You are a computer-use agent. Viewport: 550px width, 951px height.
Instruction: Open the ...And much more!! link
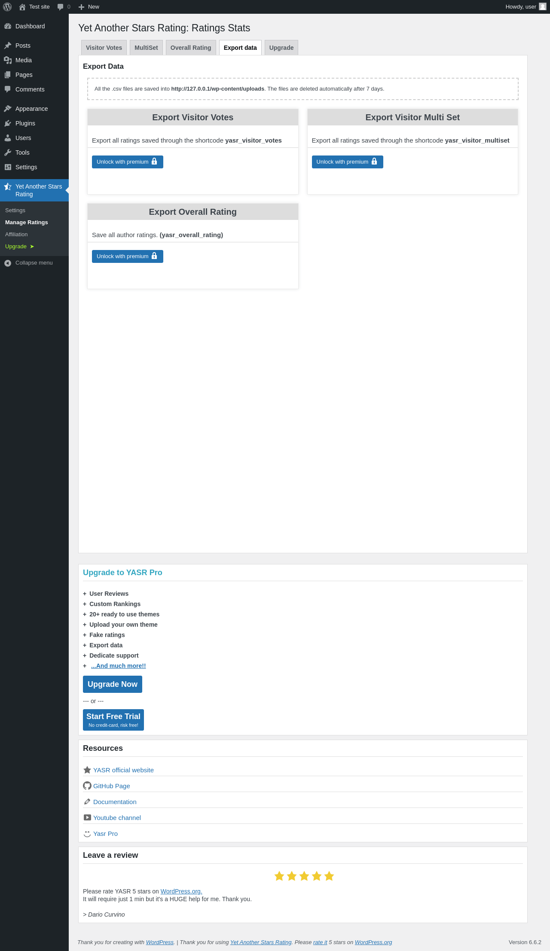tap(119, 666)
